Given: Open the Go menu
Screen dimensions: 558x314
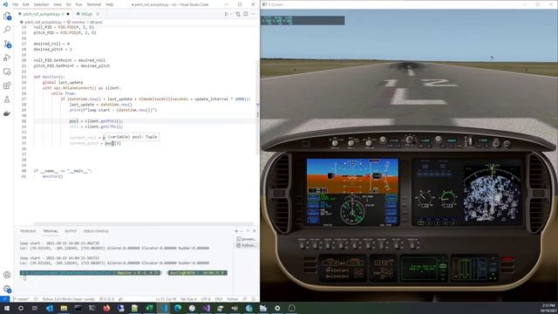Looking at the screenshot, I should click(68, 4).
